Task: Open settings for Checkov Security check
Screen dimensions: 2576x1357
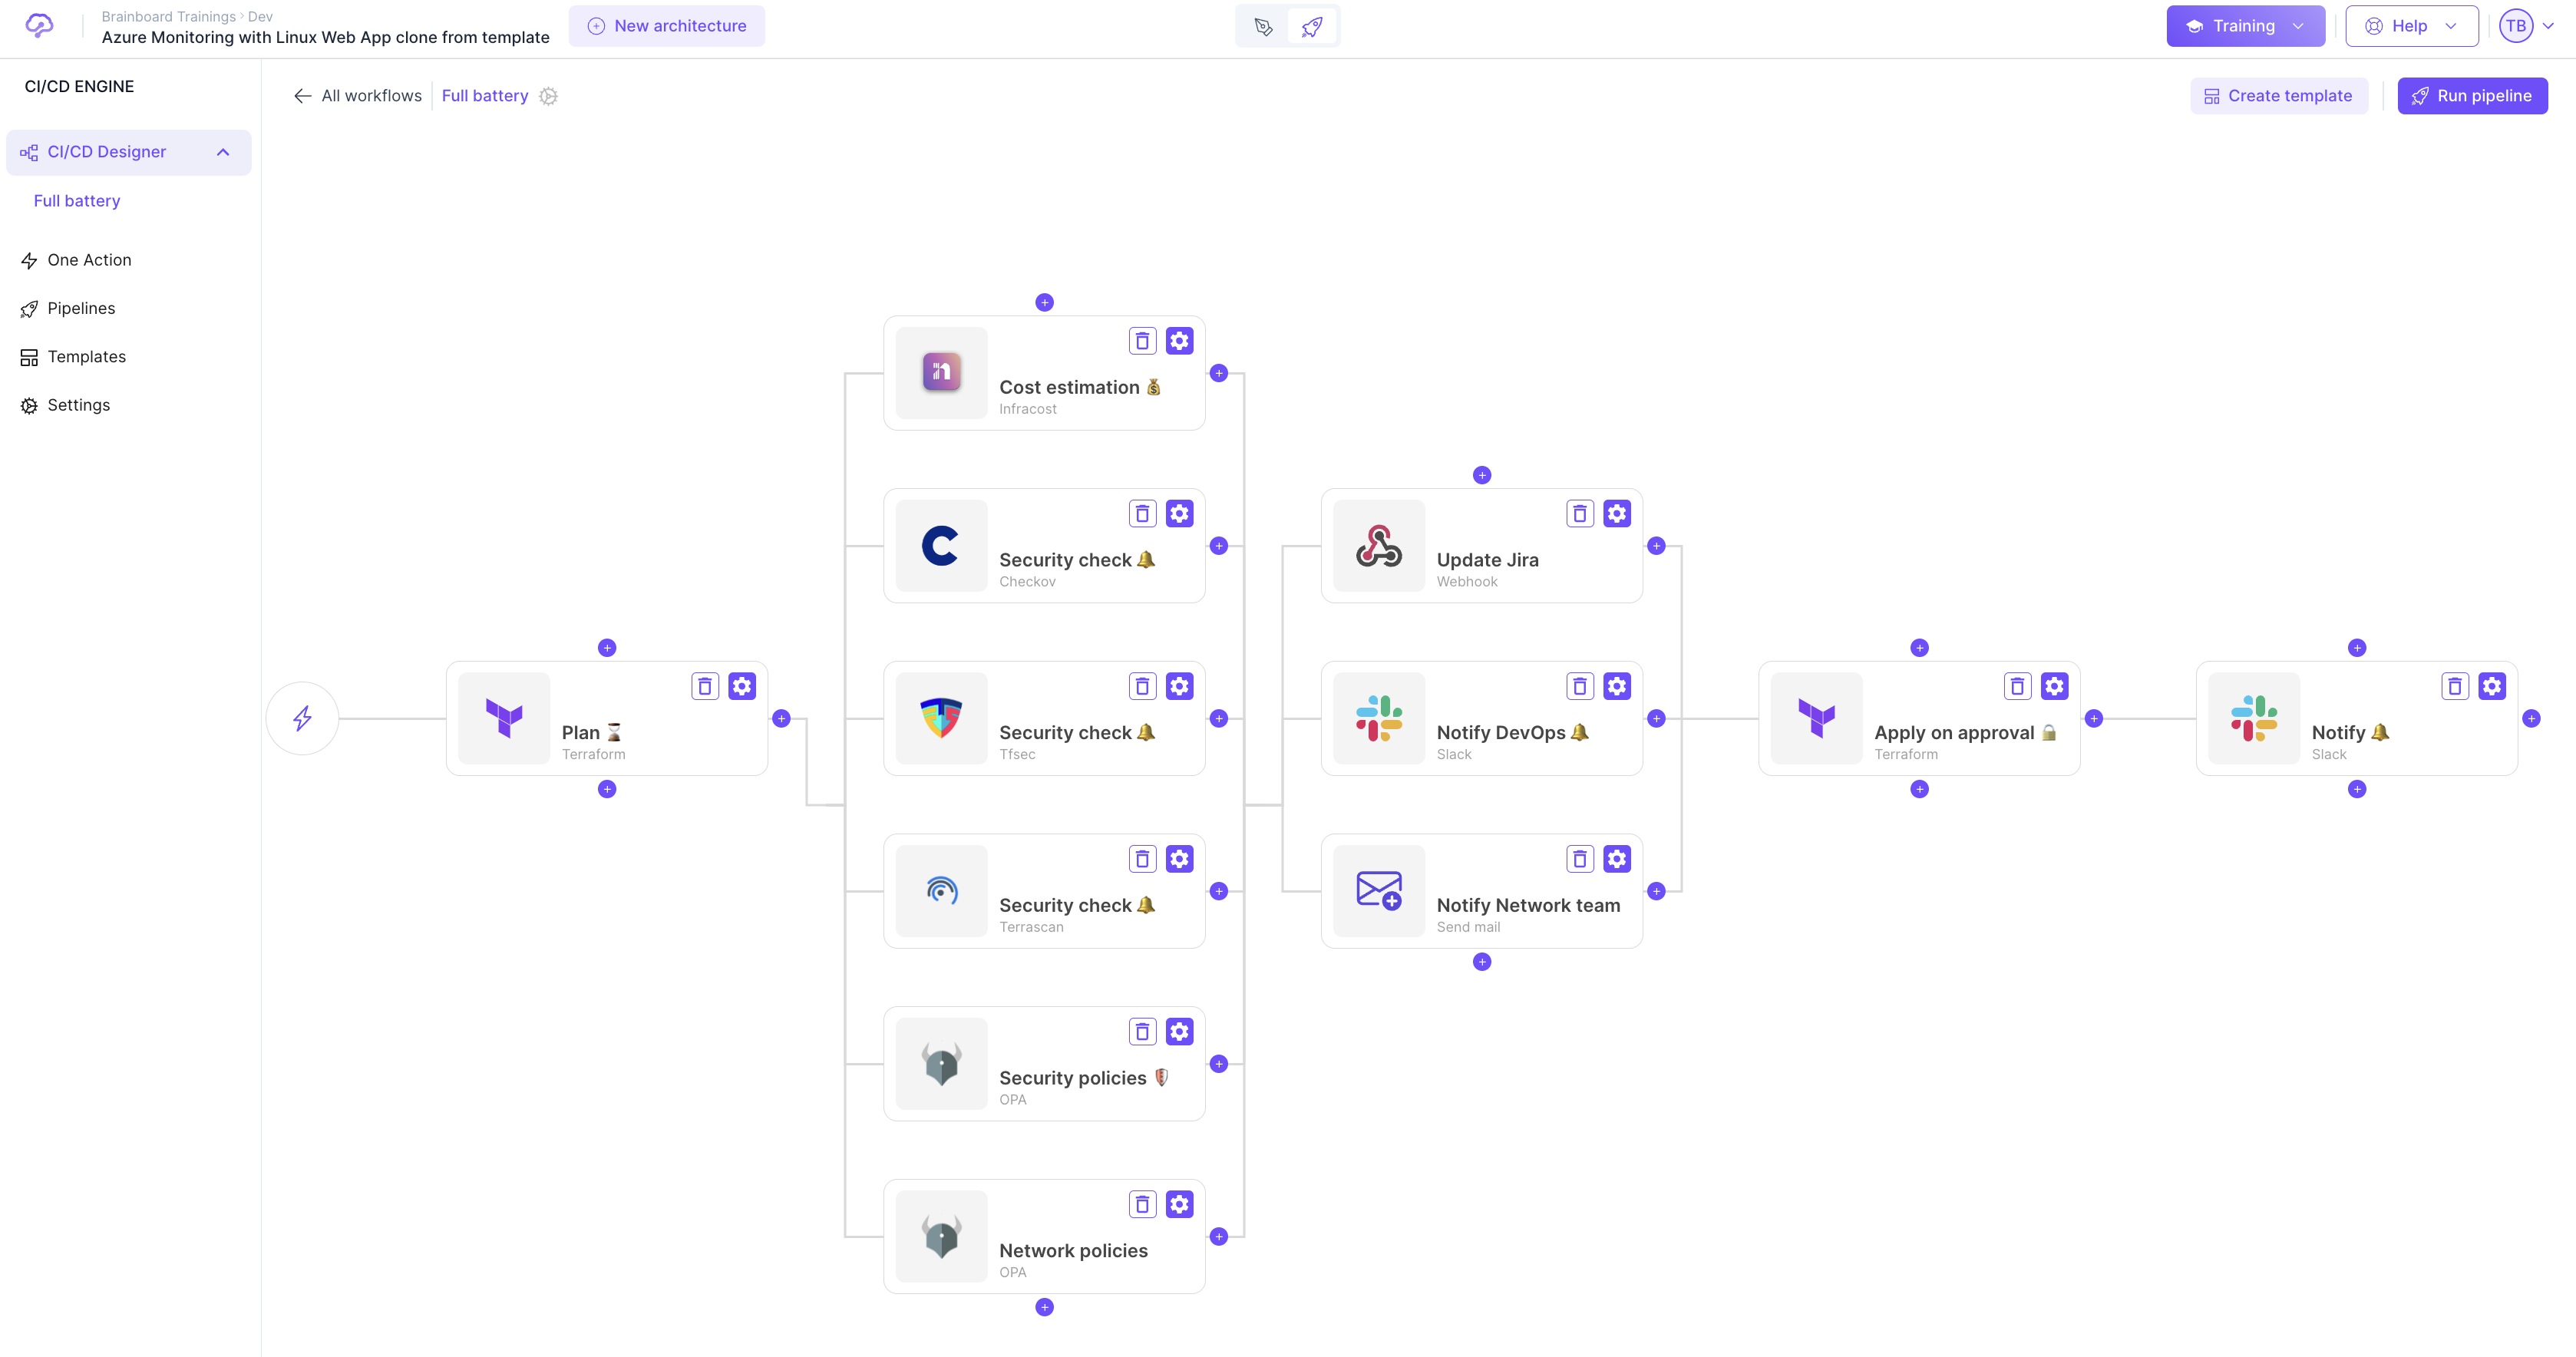Action: click(1179, 514)
